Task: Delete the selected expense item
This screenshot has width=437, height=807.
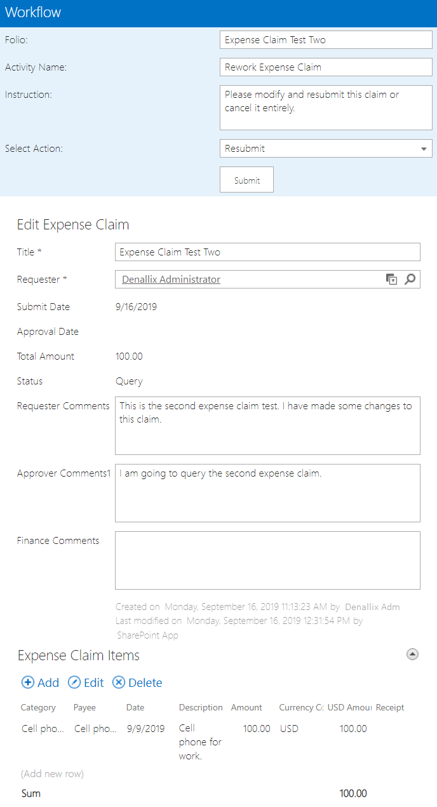Action: 137,682
